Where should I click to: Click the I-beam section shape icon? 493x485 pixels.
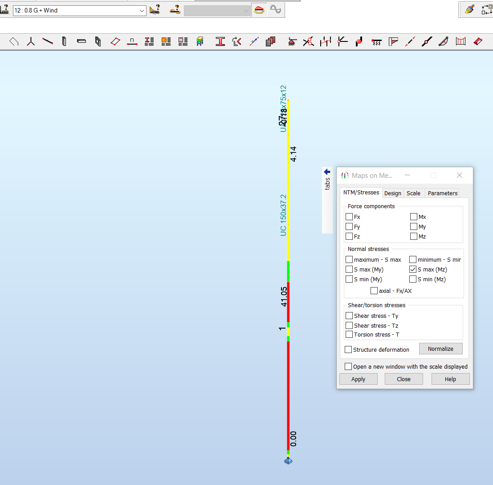220,42
